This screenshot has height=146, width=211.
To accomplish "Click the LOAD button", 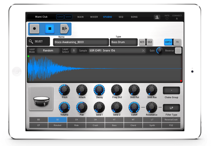I will tap(60, 17).
